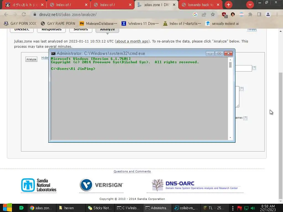Click the help [?] beside top input field
Screen dimensions: 283x212
click(x=254, y=67)
